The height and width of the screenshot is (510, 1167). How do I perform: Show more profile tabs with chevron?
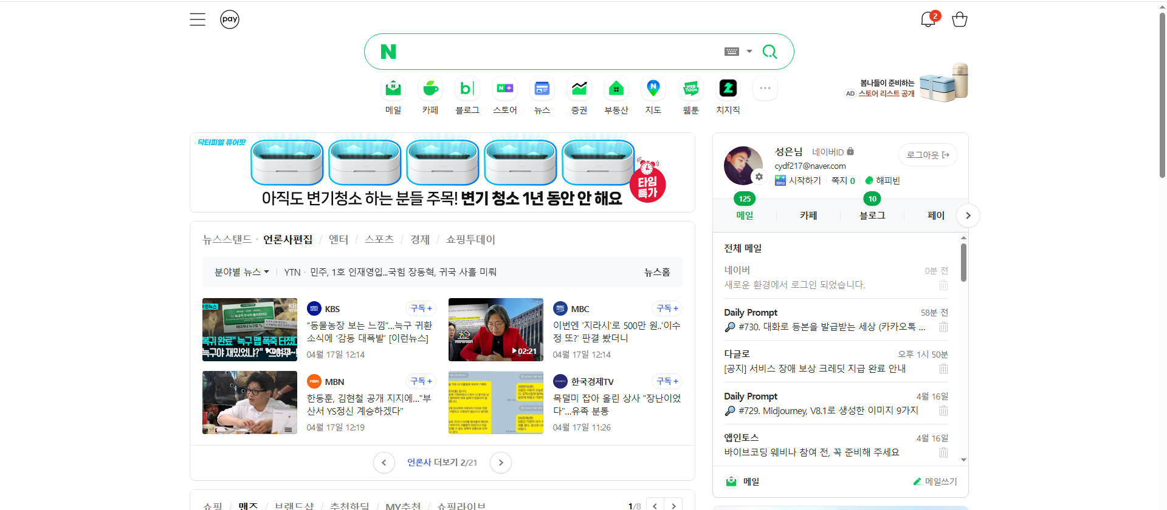point(968,216)
